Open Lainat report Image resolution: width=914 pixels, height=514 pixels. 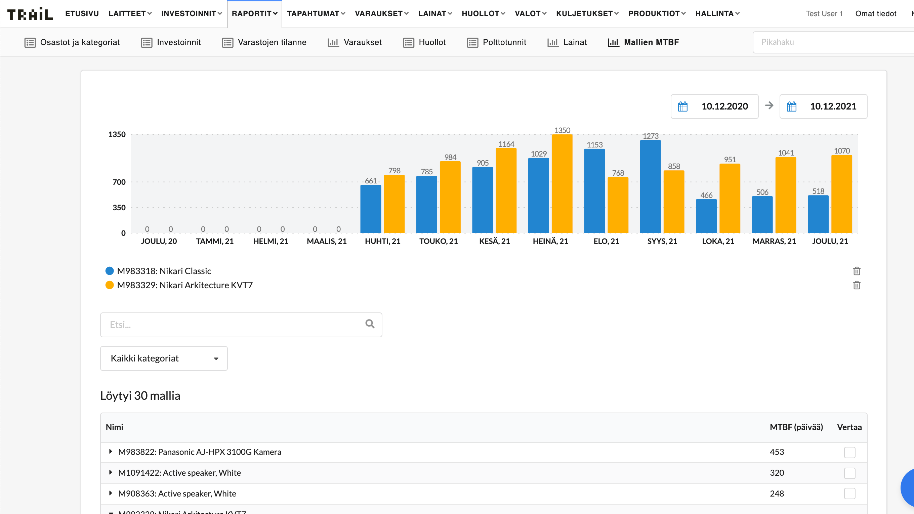pos(567,42)
